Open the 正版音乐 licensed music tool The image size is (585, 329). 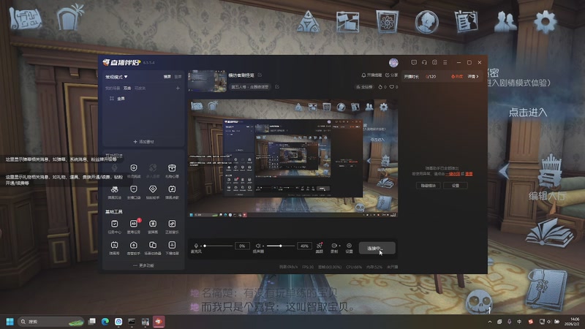pos(172,226)
